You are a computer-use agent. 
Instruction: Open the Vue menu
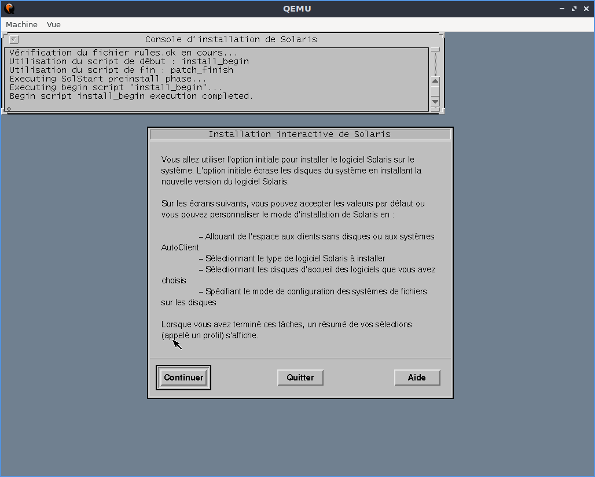(x=53, y=25)
